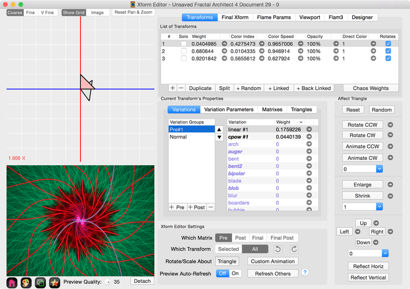The width and height of the screenshot is (410, 289).
Task: Open the Viewport tab
Action: [310, 17]
